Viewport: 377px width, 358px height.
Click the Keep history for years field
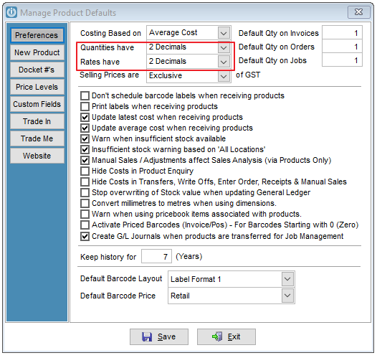[156, 256]
